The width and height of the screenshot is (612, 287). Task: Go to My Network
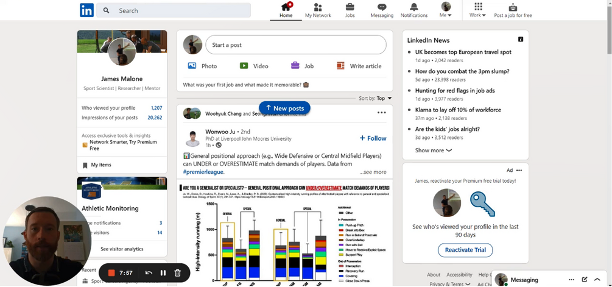tap(318, 10)
